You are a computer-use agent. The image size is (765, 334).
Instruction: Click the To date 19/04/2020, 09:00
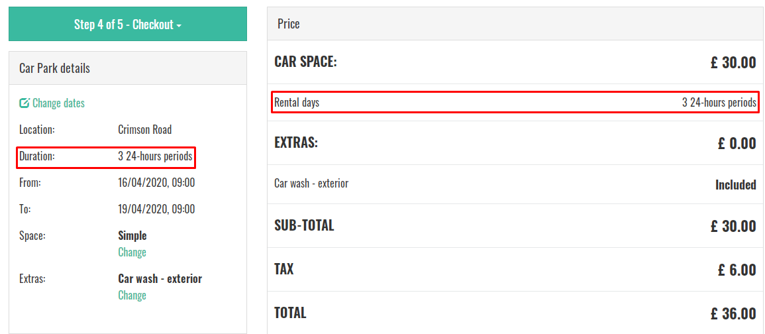(156, 209)
